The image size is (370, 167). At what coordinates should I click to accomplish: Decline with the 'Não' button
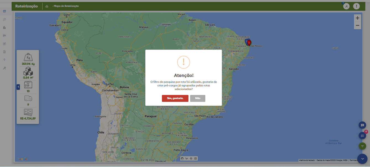[198, 98]
